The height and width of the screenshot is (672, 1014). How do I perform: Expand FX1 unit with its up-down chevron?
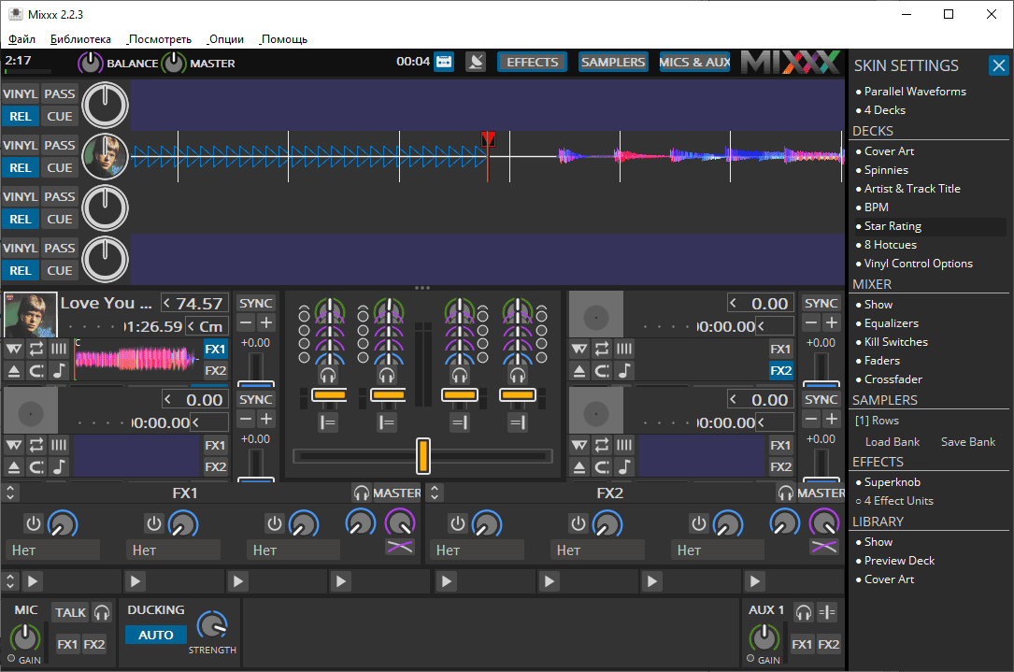click(9, 493)
